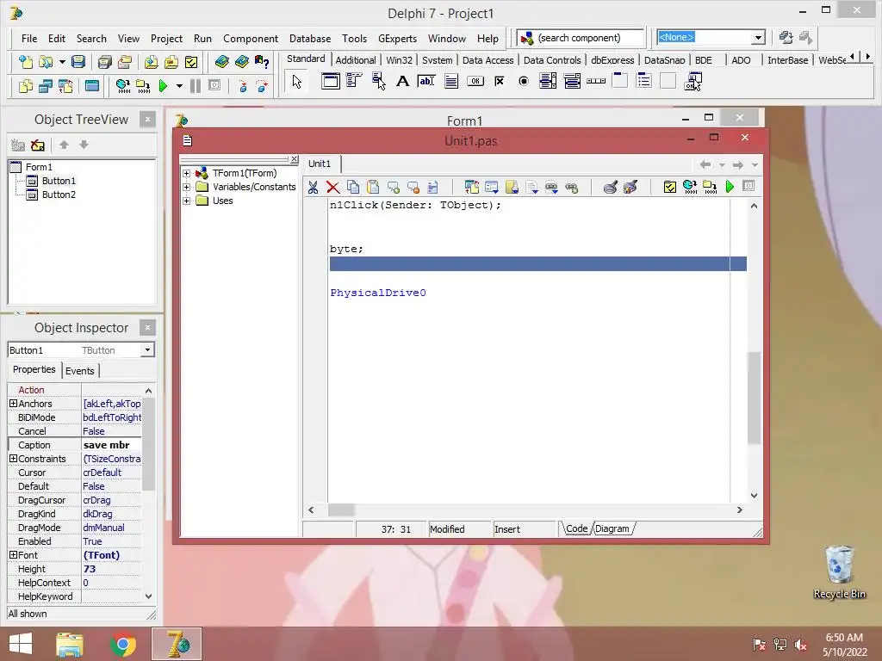
Task: Click the red X delete icon in editor toolbar
Action: (333, 187)
